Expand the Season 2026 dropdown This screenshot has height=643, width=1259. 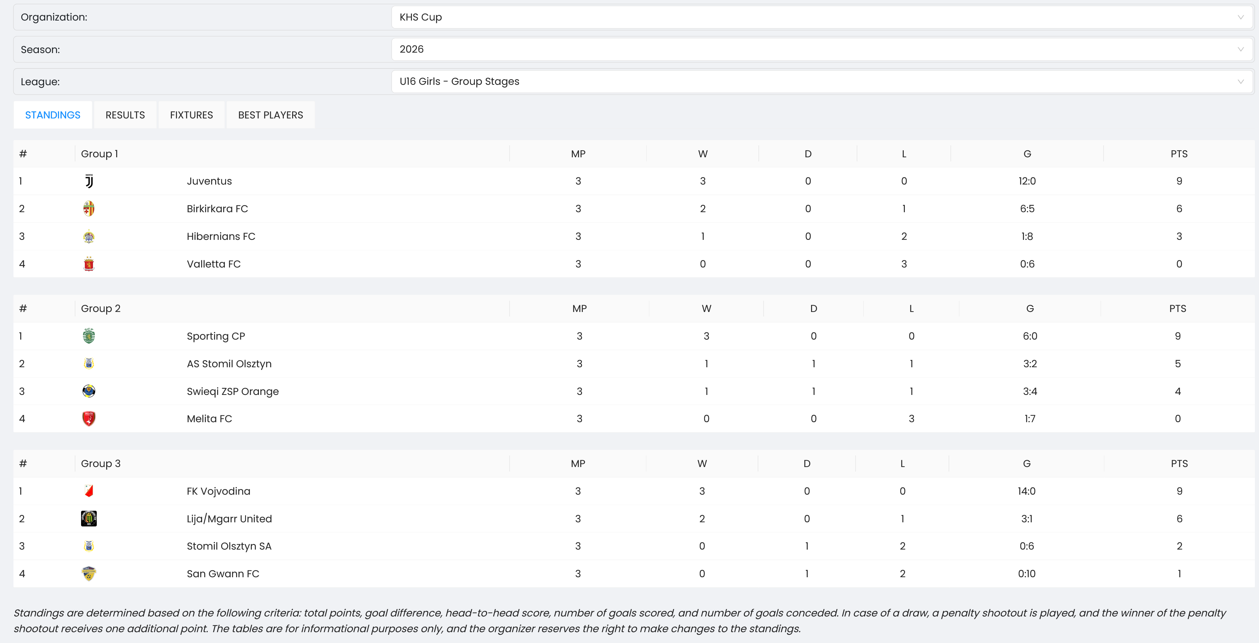822,49
